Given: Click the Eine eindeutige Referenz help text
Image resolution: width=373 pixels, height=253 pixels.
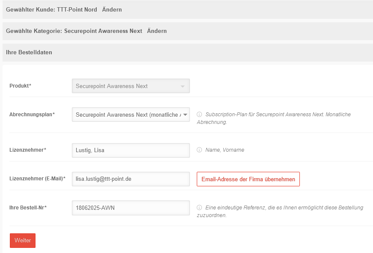Looking at the screenshot, I should click(284, 211).
